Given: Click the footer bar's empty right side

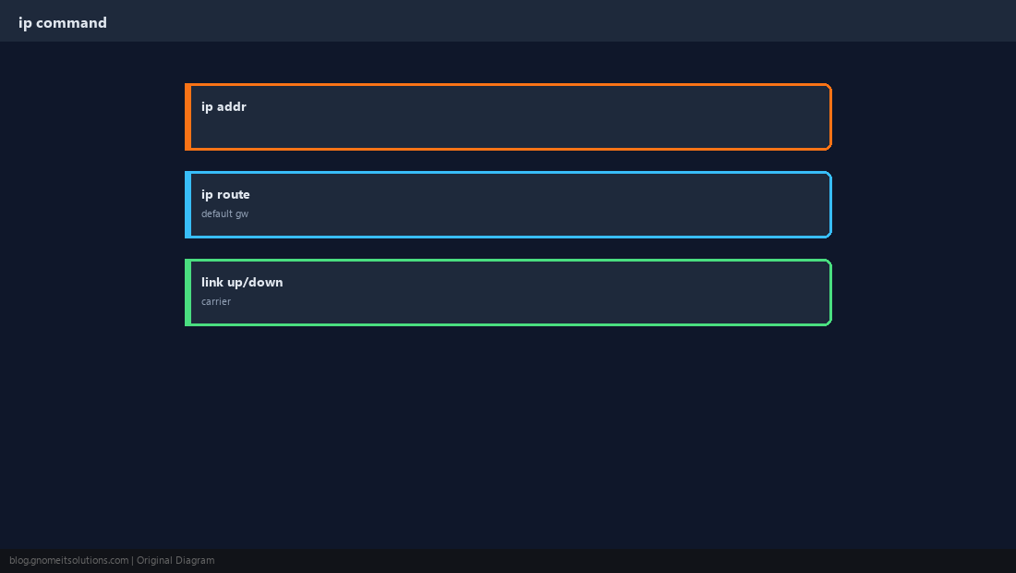Looking at the screenshot, I should click(615, 561).
